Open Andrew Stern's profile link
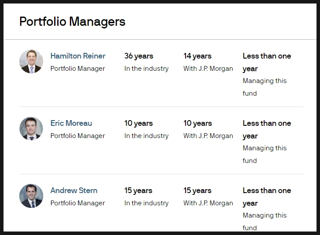 [74, 190]
